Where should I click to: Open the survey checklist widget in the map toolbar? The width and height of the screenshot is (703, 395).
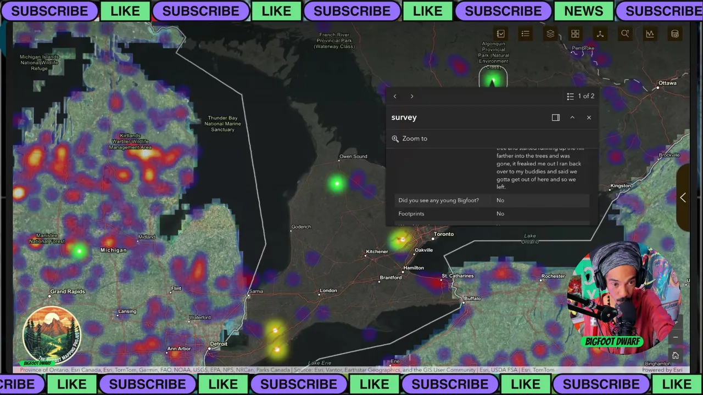500,34
